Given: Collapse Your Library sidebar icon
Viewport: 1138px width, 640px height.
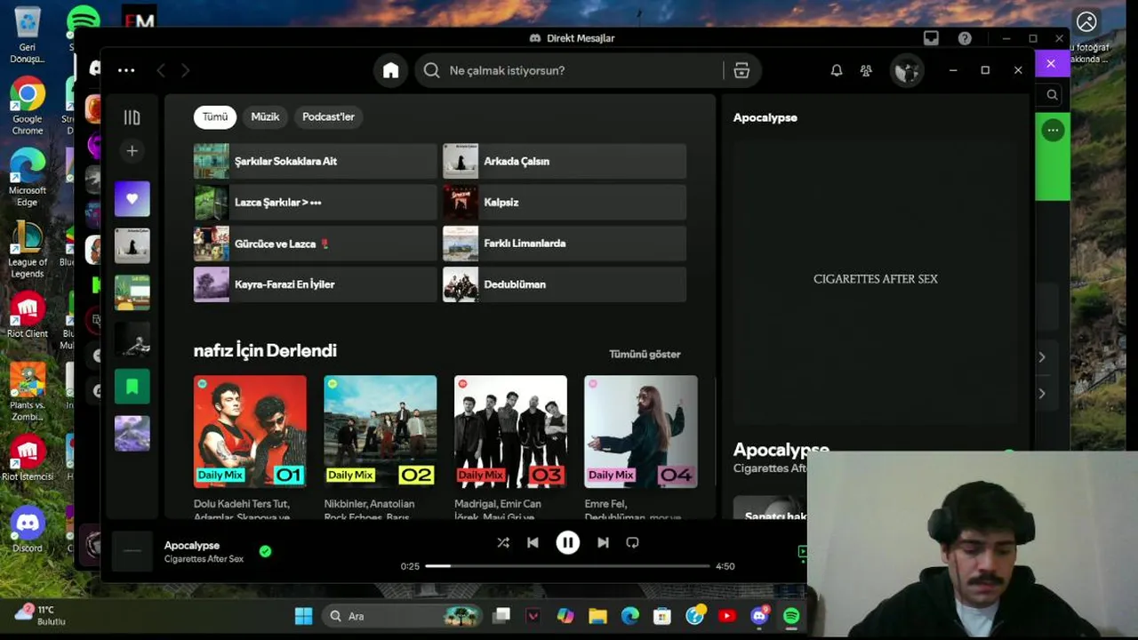Looking at the screenshot, I should tap(132, 117).
